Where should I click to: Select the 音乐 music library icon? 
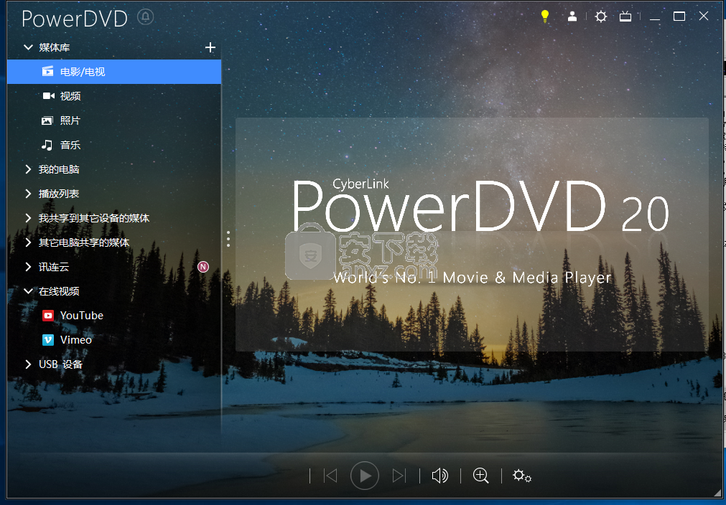[x=47, y=144]
